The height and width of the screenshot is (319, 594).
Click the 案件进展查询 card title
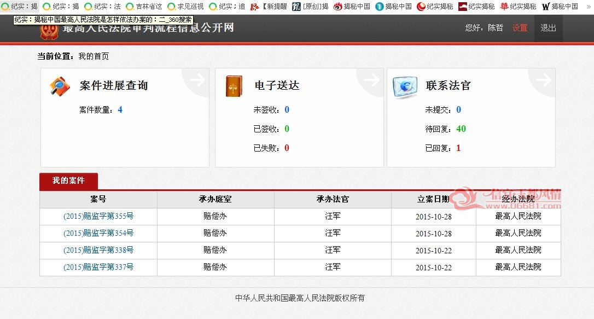point(114,85)
